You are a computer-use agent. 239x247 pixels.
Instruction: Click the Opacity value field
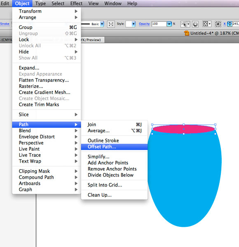pyautogui.click(x=159, y=24)
